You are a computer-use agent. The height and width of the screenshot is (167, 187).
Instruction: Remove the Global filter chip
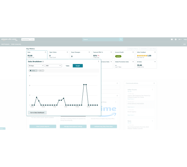pyautogui.click(x=36, y=70)
